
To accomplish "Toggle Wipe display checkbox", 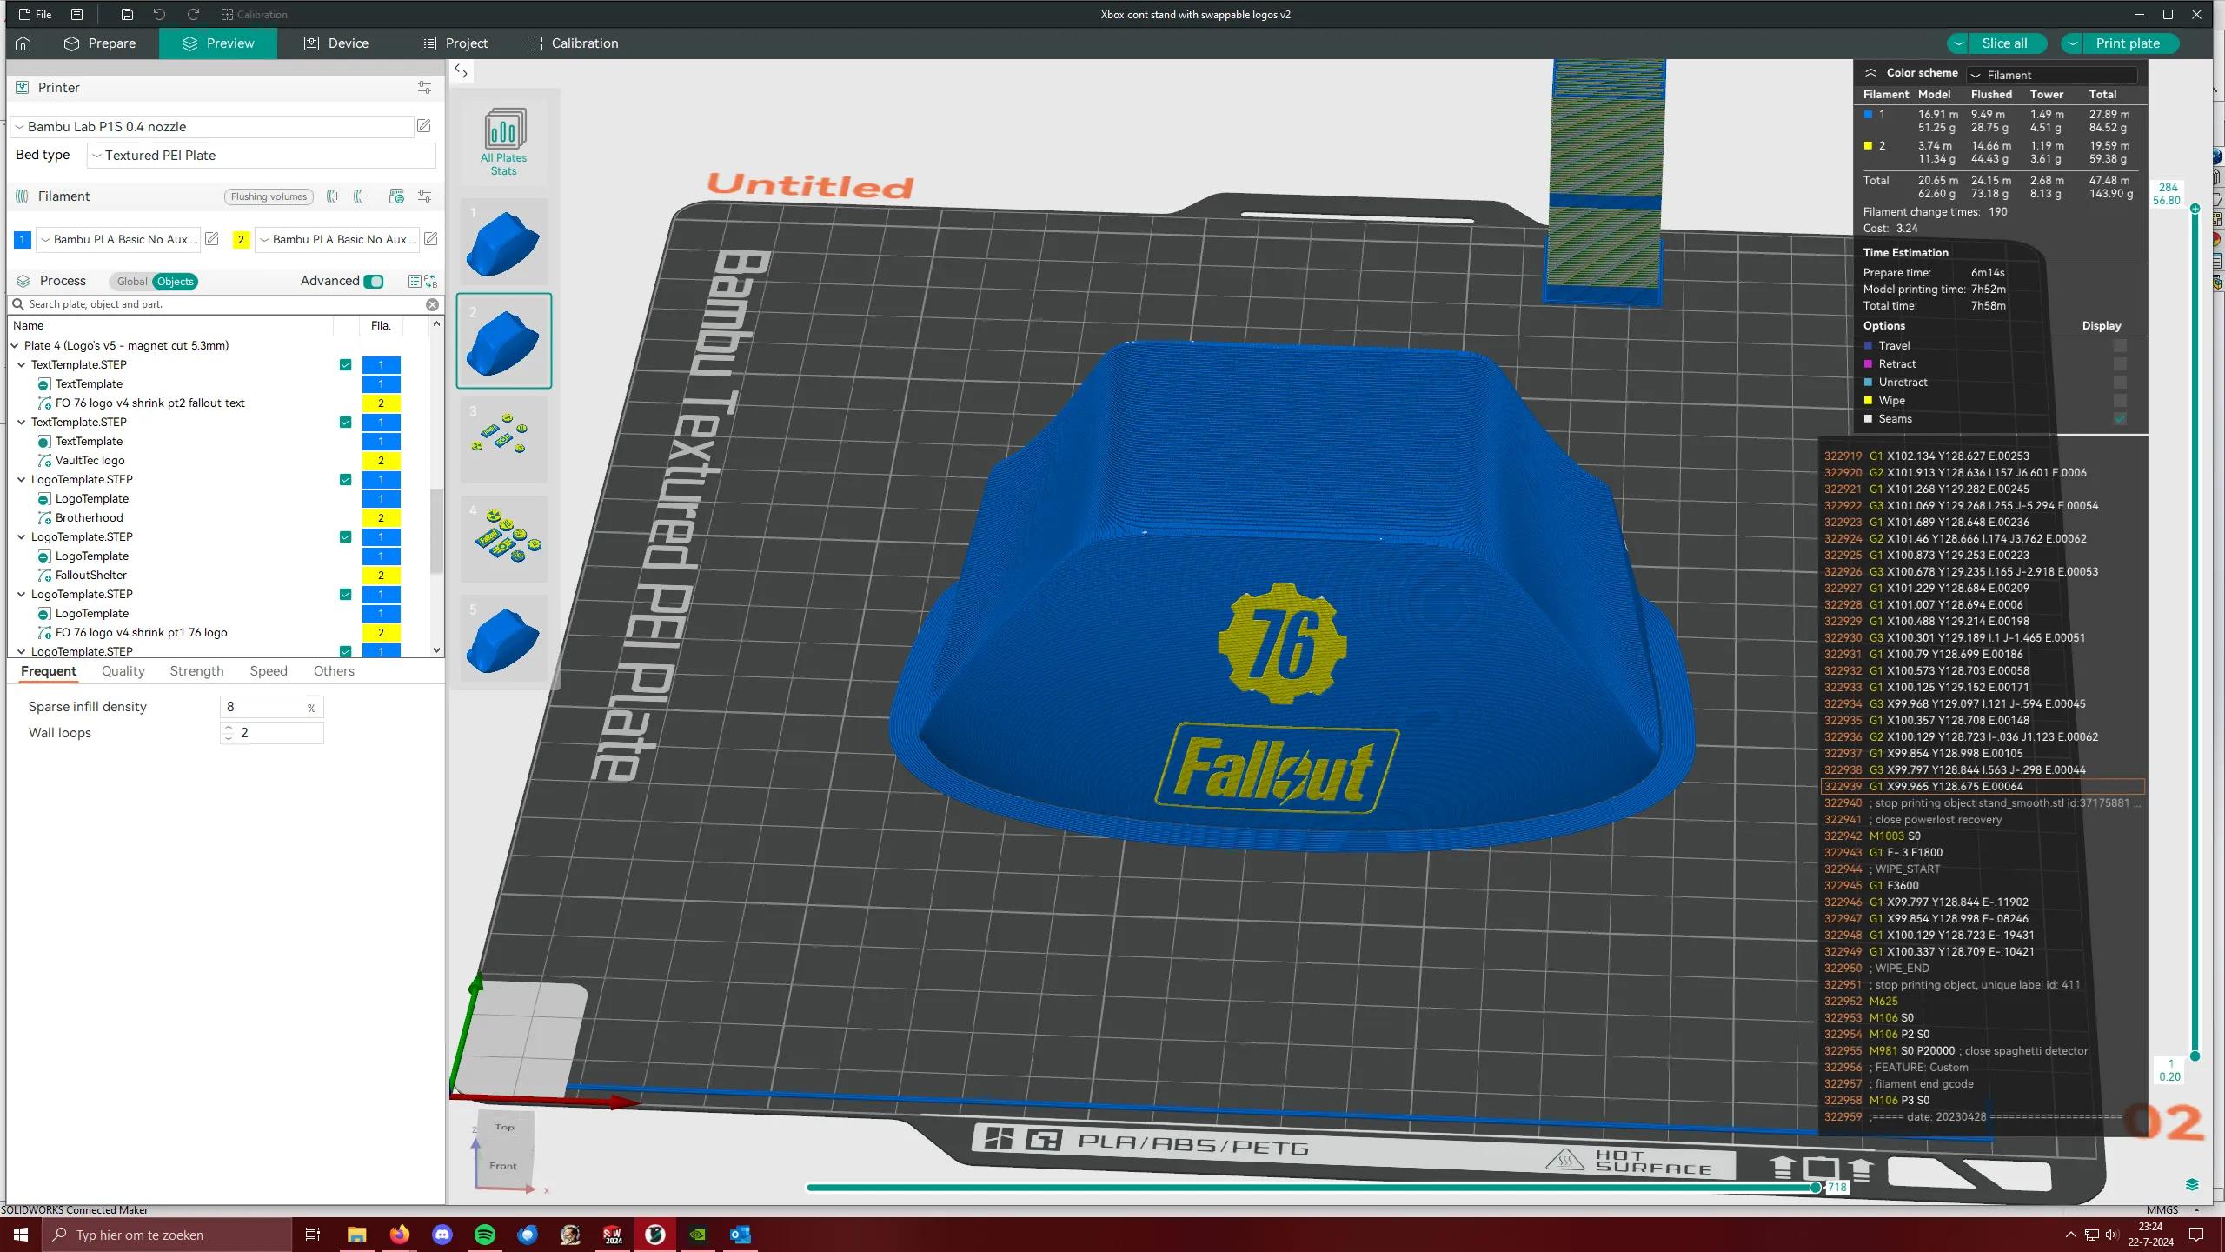I will pyautogui.click(x=2120, y=401).
